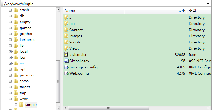Viewport: 212px width, 110px height.
Task: Select the Views directory name
Action: point(74,48)
